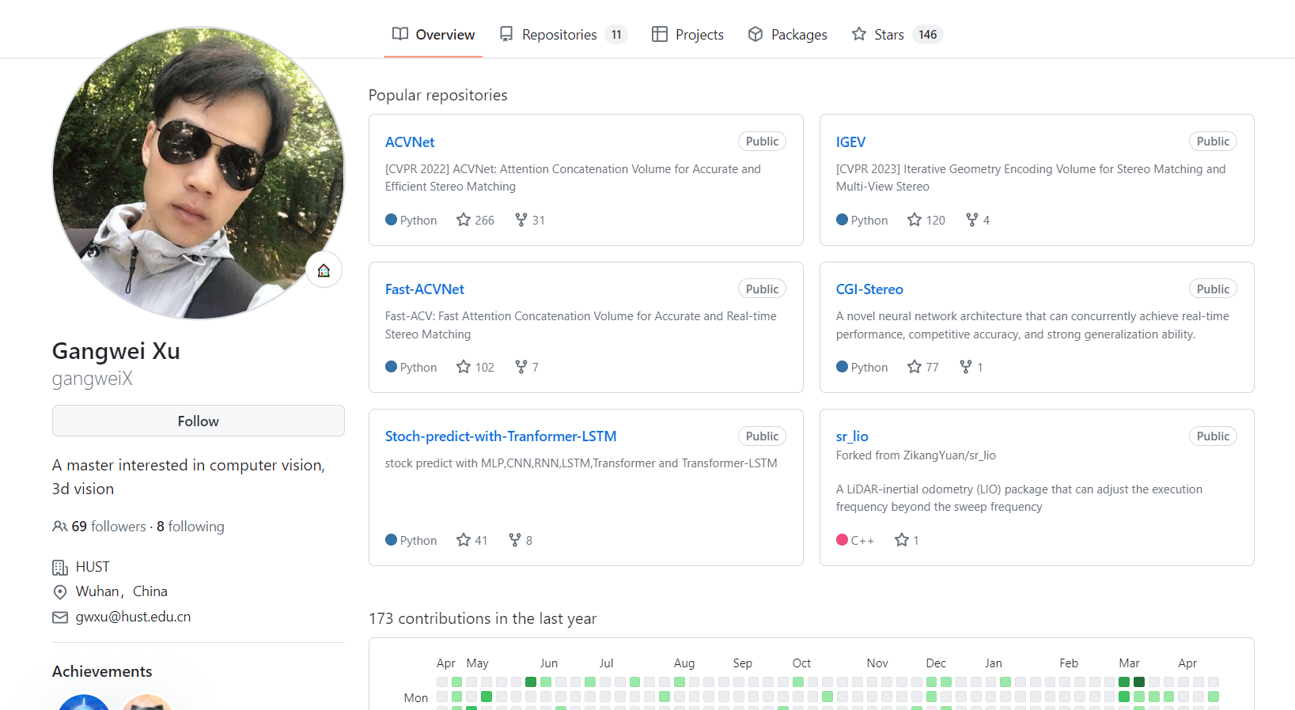Click the Popular repositories heading
1295x710 pixels.
pyautogui.click(x=438, y=95)
